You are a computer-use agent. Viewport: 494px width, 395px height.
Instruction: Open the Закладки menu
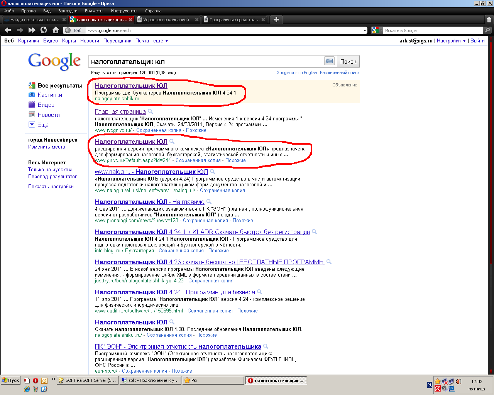click(68, 11)
